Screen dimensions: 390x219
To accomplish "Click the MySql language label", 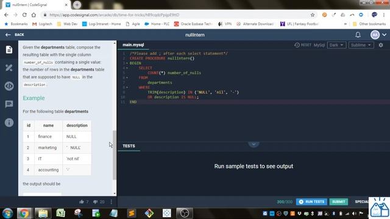I will 319,45.
